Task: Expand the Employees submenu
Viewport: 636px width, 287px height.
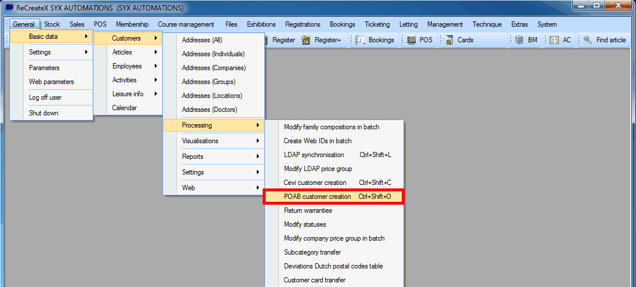Action: pyautogui.click(x=128, y=66)
